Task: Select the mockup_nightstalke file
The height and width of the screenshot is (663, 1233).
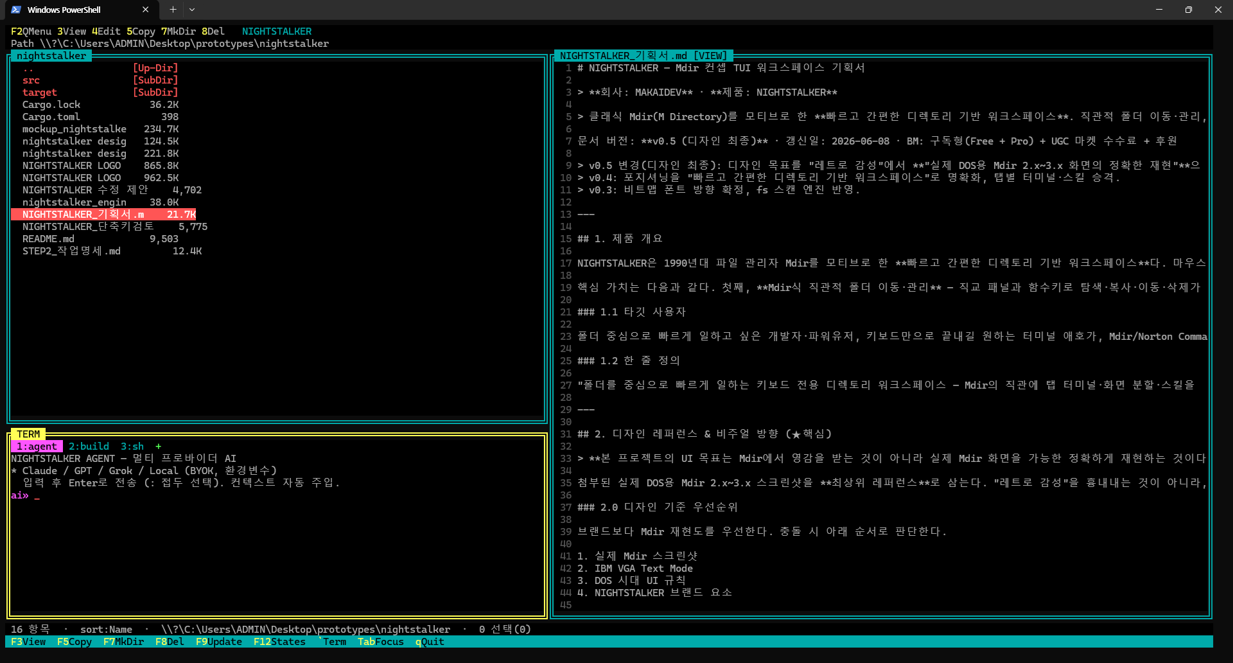Action: pyautogui.click(x=100, y=129)
